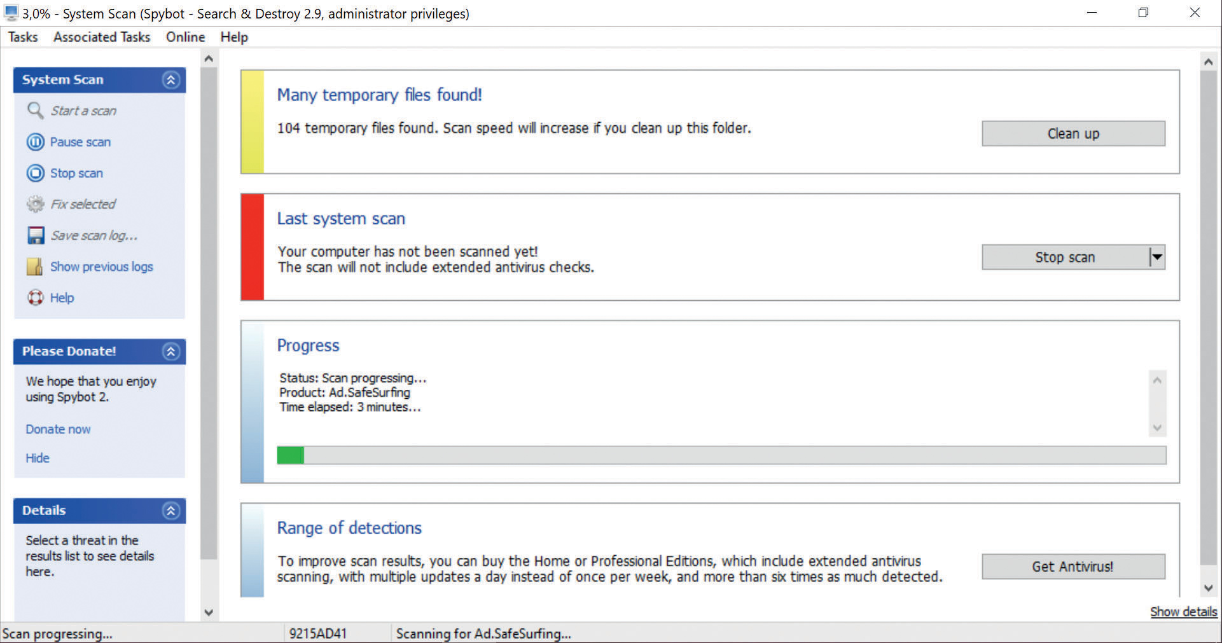This screenshot has width=1222, height=643.
Task: Click the Clean up button
Action: [1073, 134]
